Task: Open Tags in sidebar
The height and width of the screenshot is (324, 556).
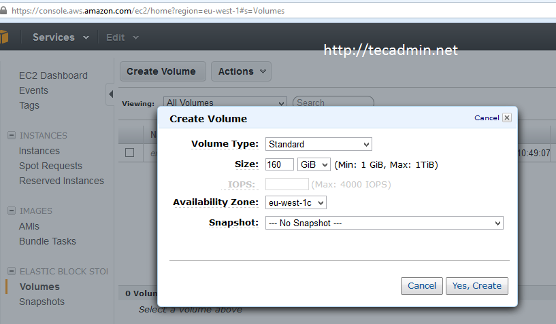Action: pos(29,105)
